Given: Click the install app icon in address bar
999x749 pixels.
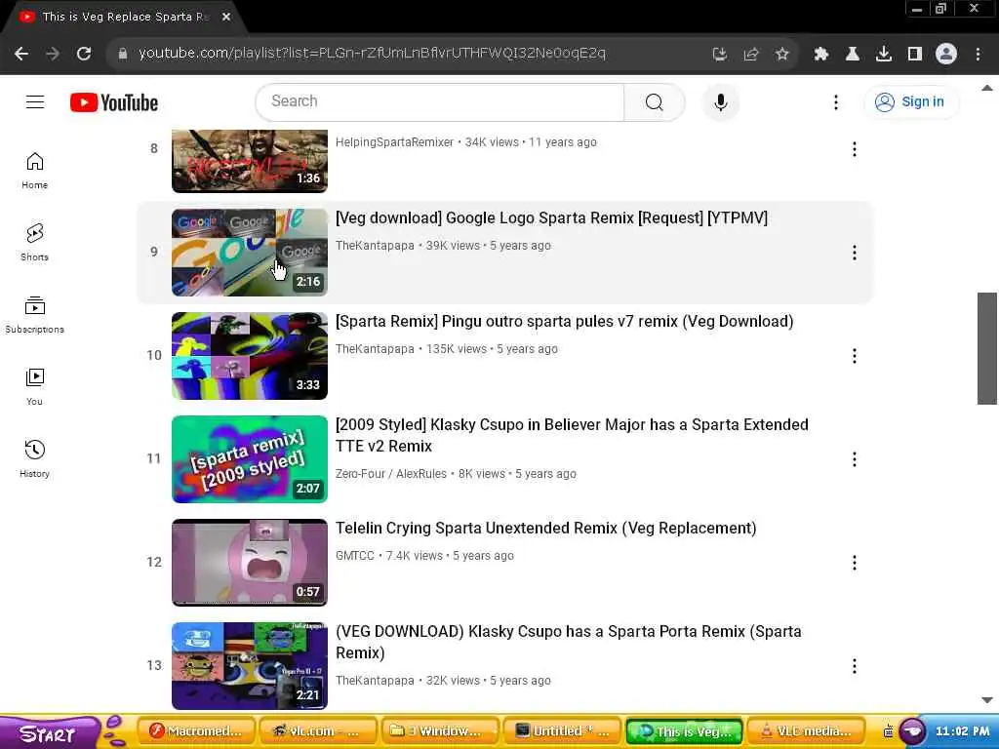Looking at the screenshot, I should click(x=720, y=55).
